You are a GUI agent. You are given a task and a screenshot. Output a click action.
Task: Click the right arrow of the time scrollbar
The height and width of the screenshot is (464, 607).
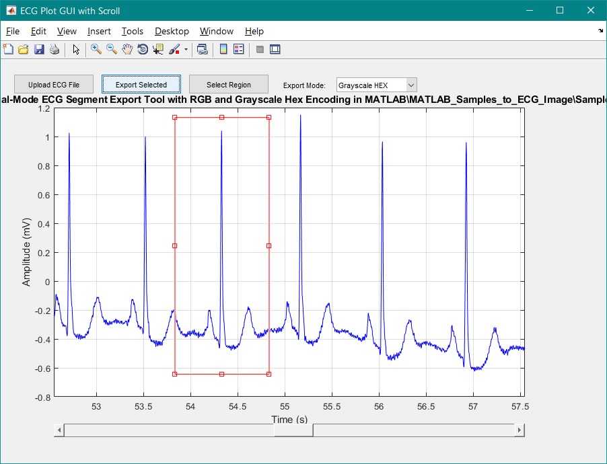(x=519, y=430)
